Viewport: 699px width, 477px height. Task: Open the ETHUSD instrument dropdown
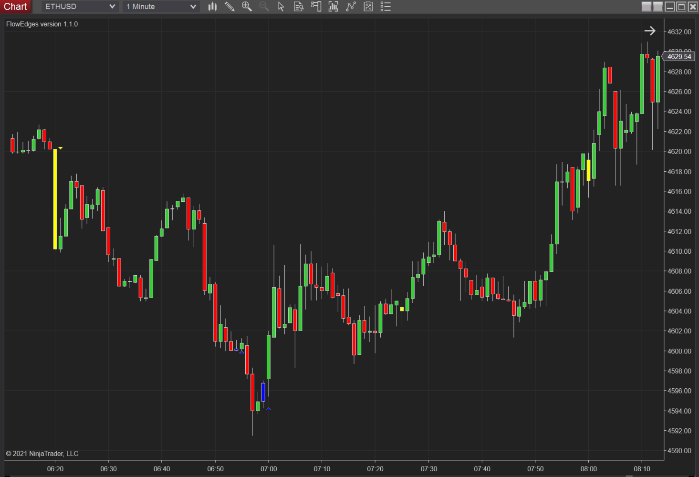tap(80, 7)
